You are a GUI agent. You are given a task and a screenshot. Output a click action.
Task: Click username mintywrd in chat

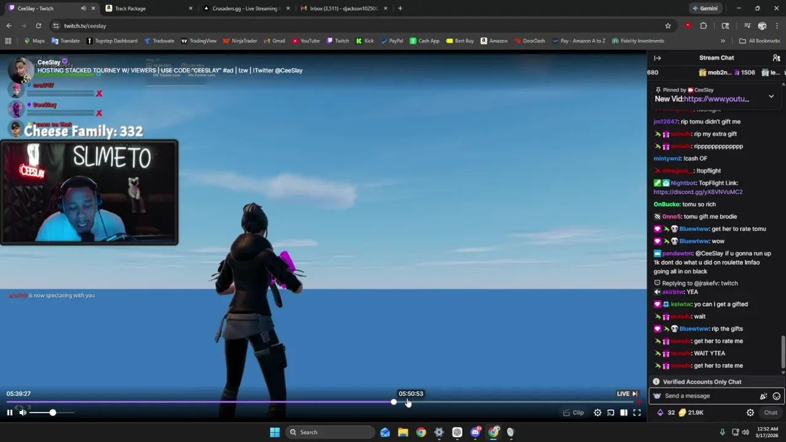667,158
